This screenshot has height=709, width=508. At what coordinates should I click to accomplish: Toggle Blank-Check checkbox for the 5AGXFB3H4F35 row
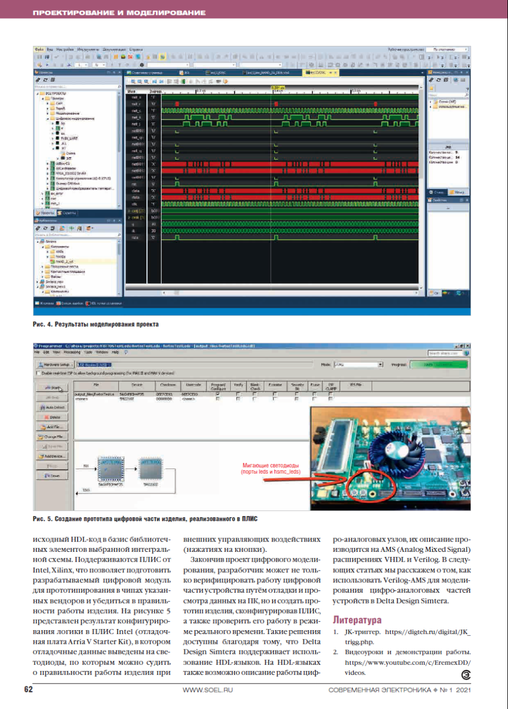point(256,394)
